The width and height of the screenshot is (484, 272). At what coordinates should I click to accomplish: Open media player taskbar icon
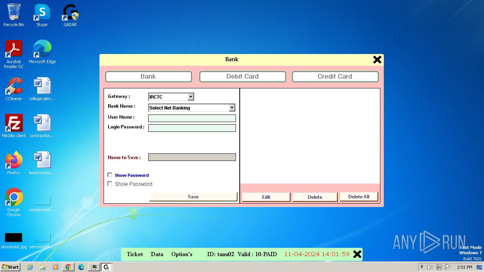pos(56,267)
